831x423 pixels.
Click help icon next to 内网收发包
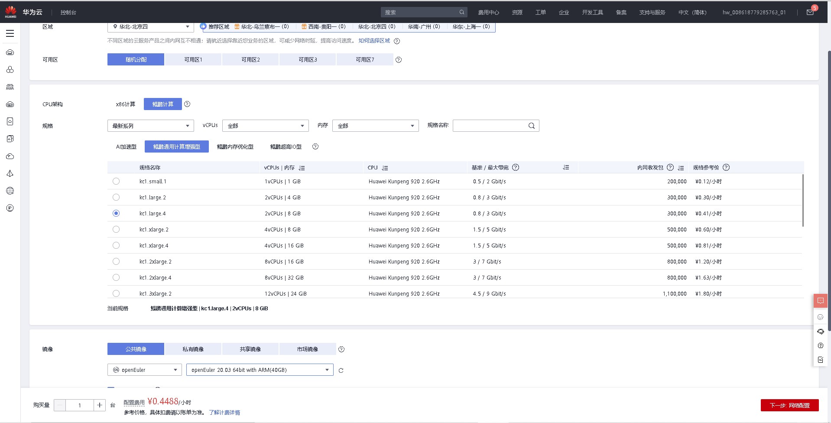click(x=670, y=167)
